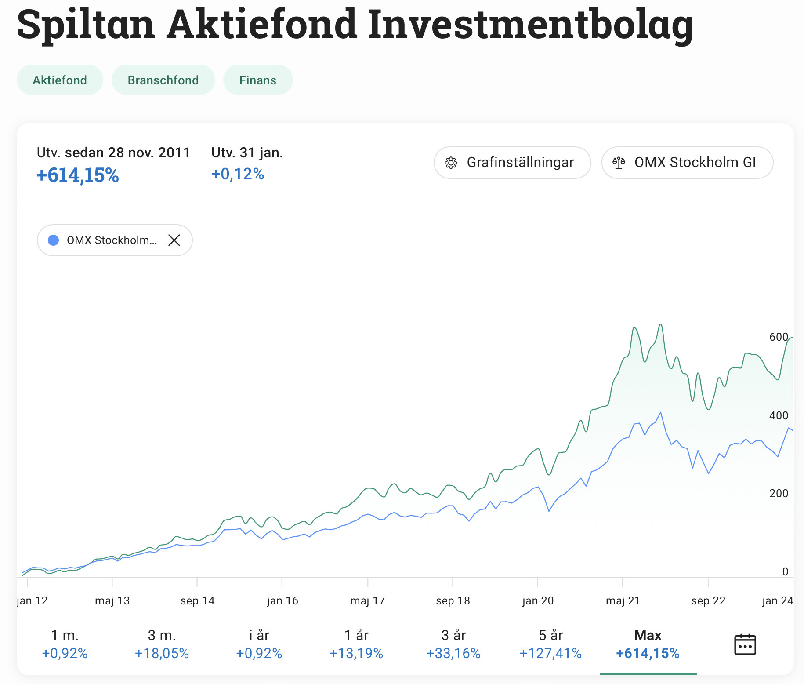
Task: Open the OMX Stockholm GI index selector
Action: tap(687, 163)
